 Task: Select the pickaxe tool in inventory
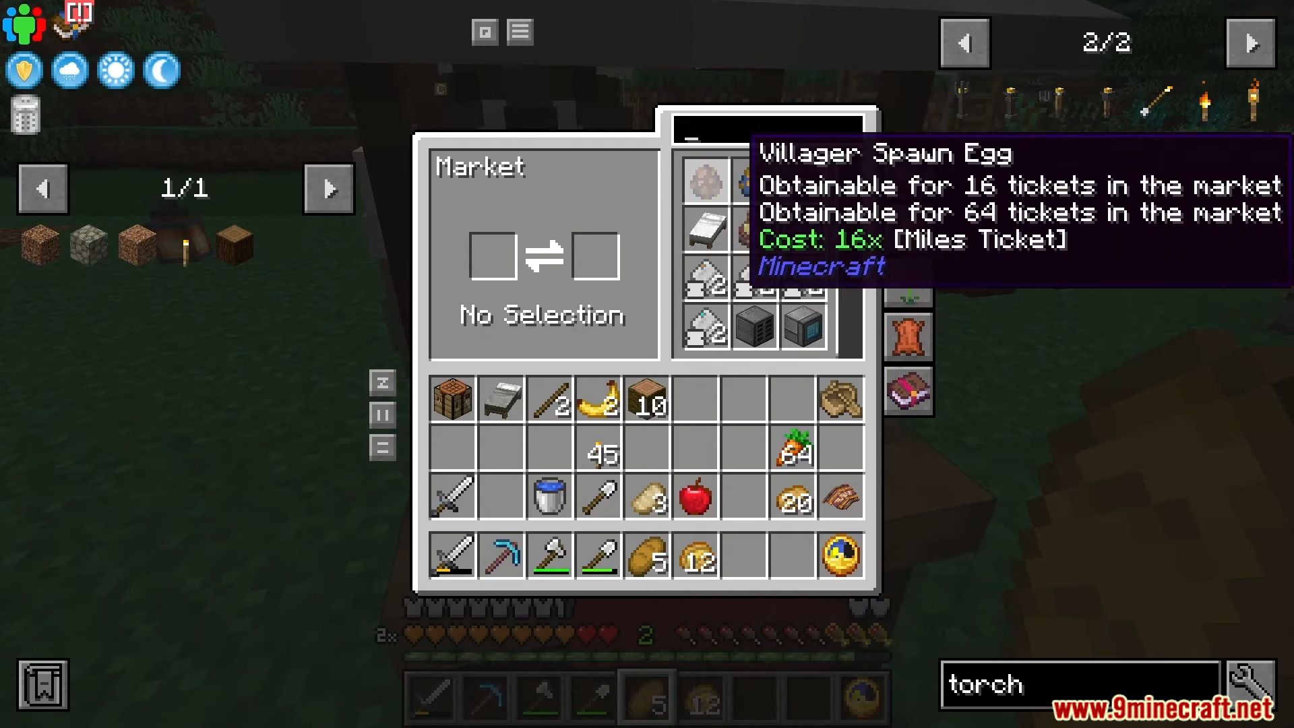(501, 555)
